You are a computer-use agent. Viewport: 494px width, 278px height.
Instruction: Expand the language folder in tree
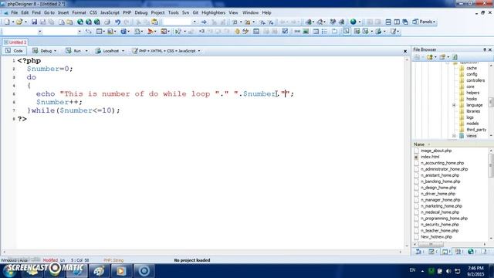point(454,105)
